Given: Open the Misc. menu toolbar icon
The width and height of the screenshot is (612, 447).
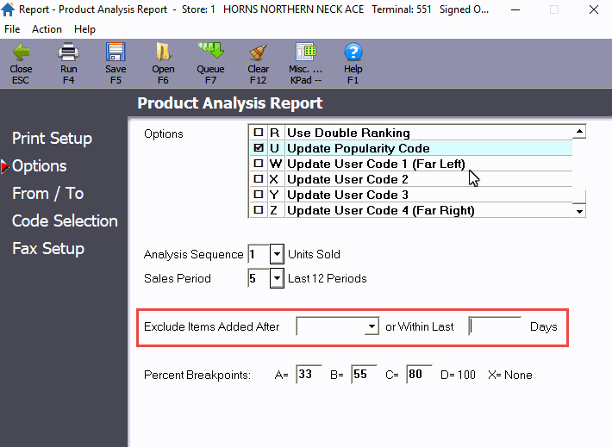Looking at the screenshot, I should [x=306, y=52].
